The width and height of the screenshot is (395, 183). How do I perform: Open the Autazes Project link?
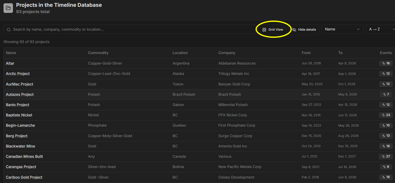pos(20,94)
